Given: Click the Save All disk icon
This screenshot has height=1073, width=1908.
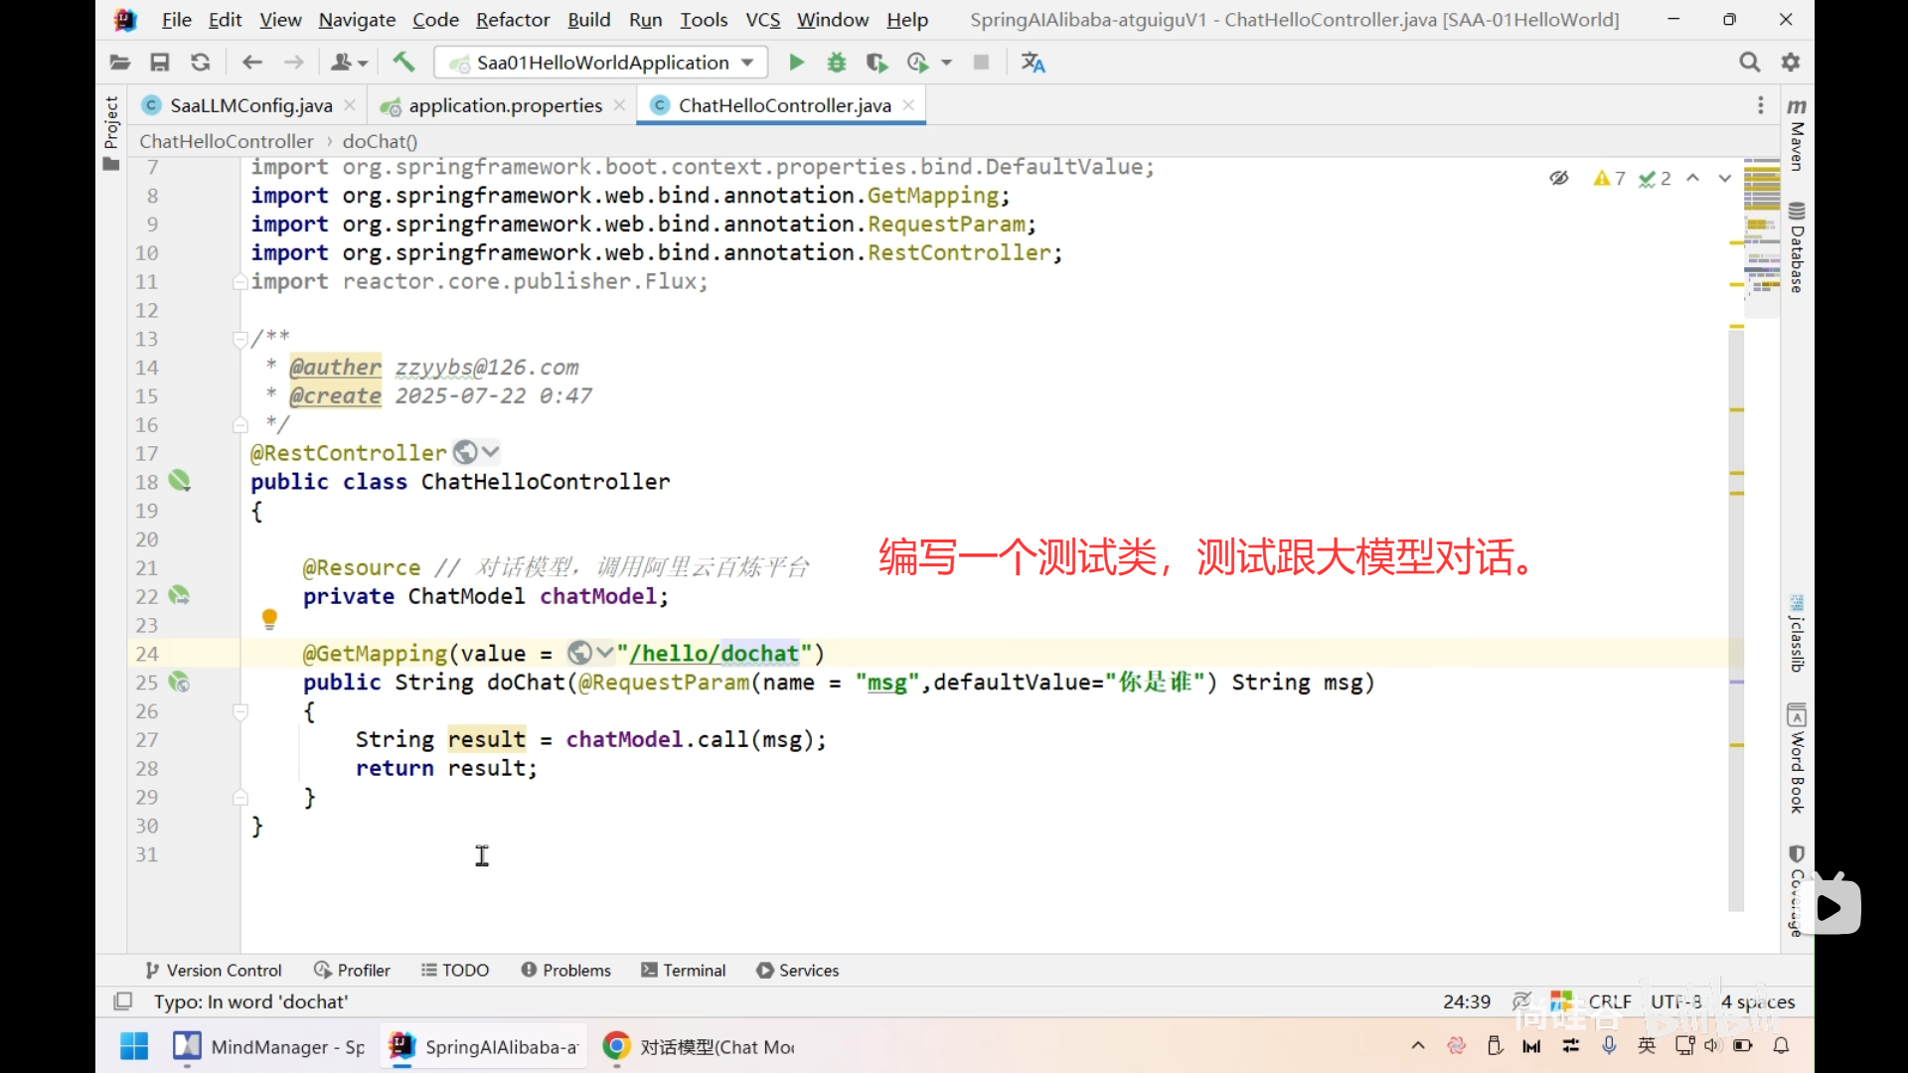Looking at the screenshot, I should point(159,63).
